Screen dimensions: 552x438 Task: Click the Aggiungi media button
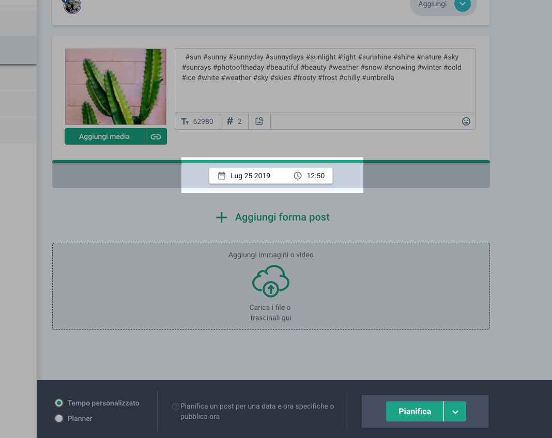click(104, 137)
